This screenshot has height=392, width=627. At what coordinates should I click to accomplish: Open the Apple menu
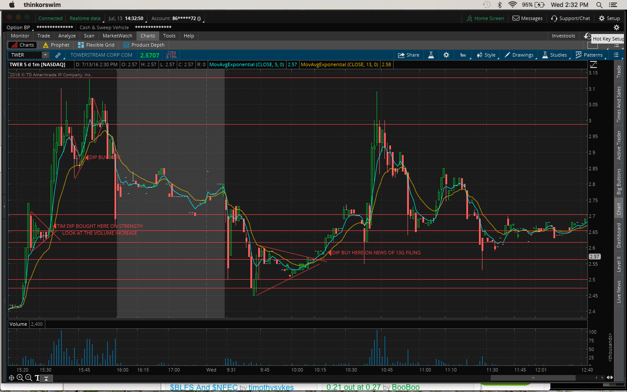pyautogui.click(x=12, y=5)
